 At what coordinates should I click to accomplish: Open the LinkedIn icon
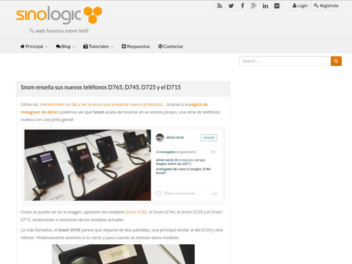point(265,6)
